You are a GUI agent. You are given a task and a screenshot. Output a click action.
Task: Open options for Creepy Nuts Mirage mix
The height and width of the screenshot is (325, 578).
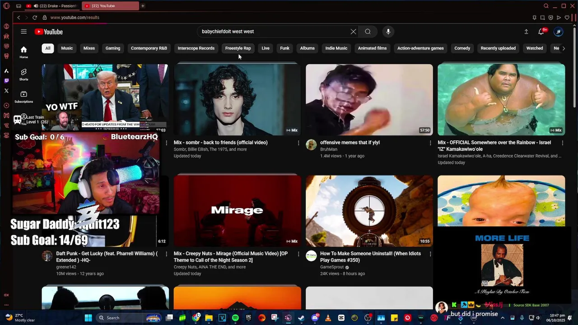(x=298, y=254)
